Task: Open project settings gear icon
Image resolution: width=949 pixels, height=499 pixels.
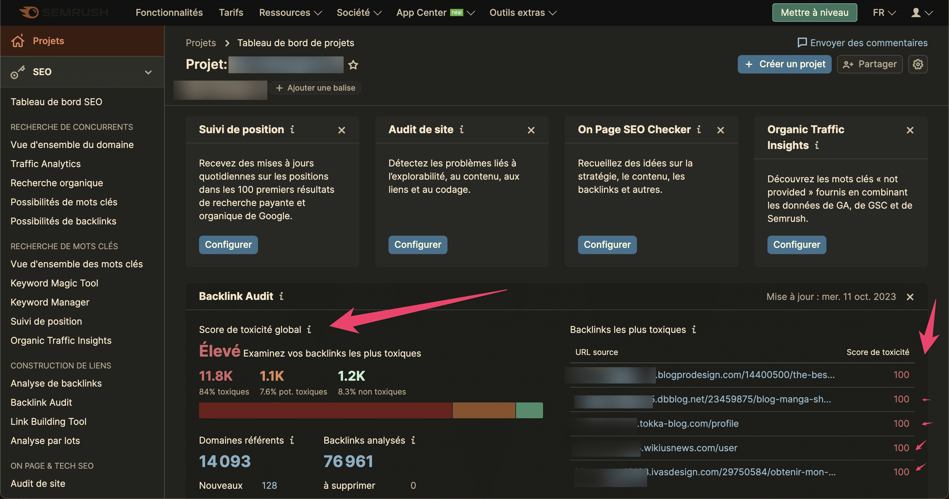Action: (x=917, y=64)
